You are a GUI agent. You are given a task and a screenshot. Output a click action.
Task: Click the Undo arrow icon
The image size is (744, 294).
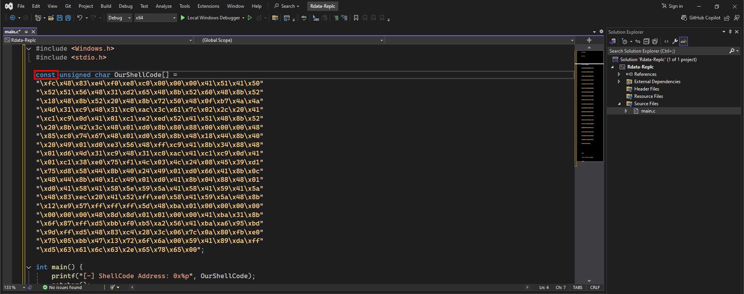pos(79,18)
